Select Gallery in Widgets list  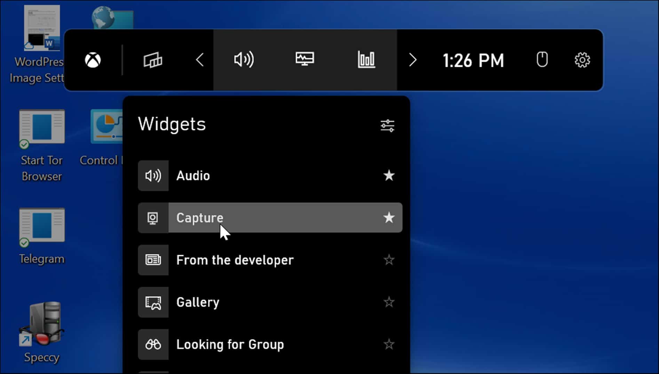(198, 302)
